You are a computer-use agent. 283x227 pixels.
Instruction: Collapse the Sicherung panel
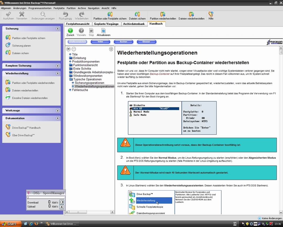tap(58, 29)
